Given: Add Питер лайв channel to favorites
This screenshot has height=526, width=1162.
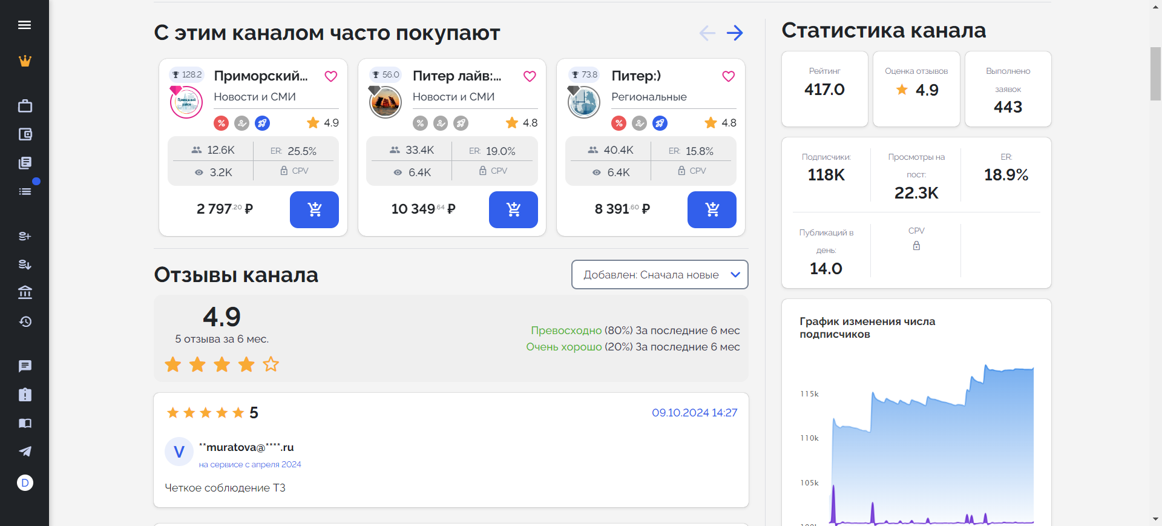Looking at the screenshot, I should click(530, 76).
